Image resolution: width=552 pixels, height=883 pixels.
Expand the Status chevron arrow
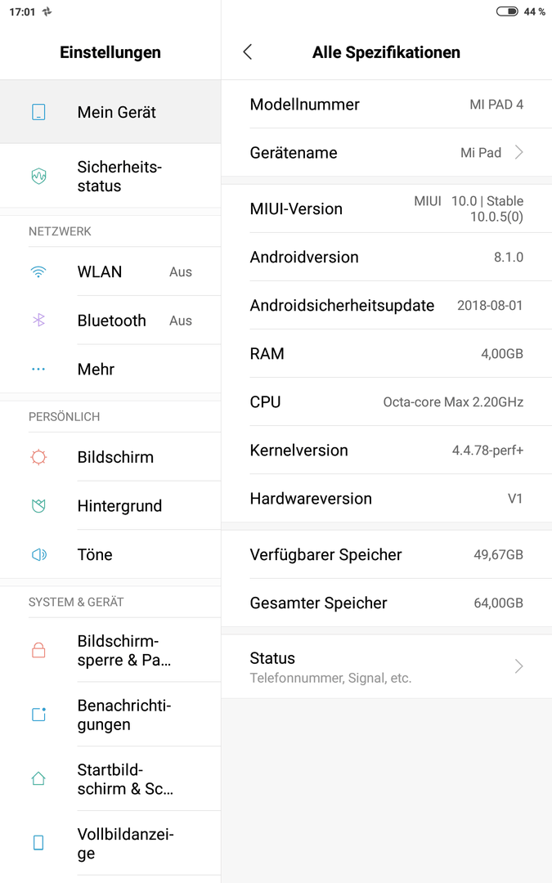coord(518,666)
